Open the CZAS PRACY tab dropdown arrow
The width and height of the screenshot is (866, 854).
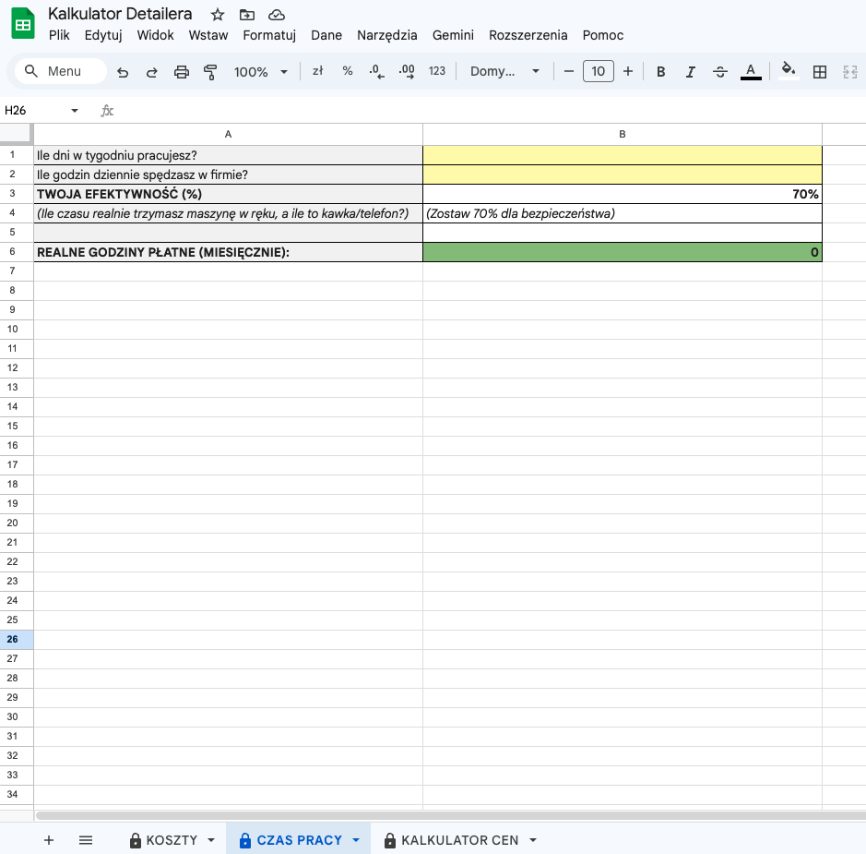356,840
